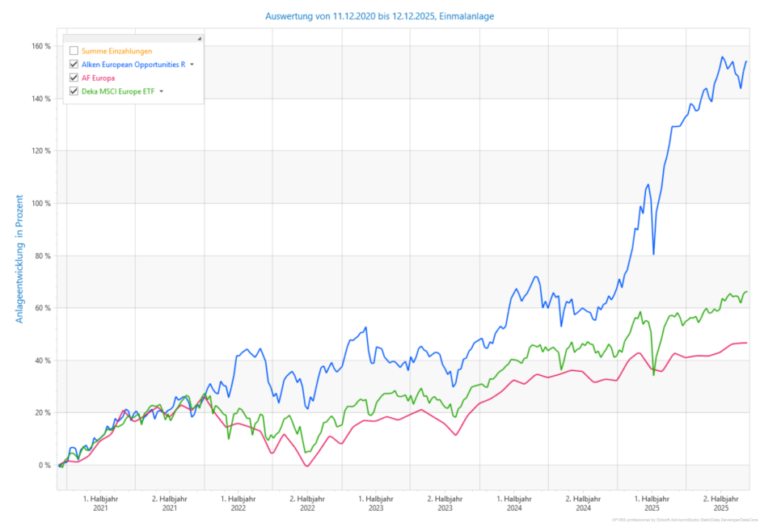Uncheck the Alken European Opportunities R series
The width and height of the screenshot is (760, 523).
(x=74, y=64)
